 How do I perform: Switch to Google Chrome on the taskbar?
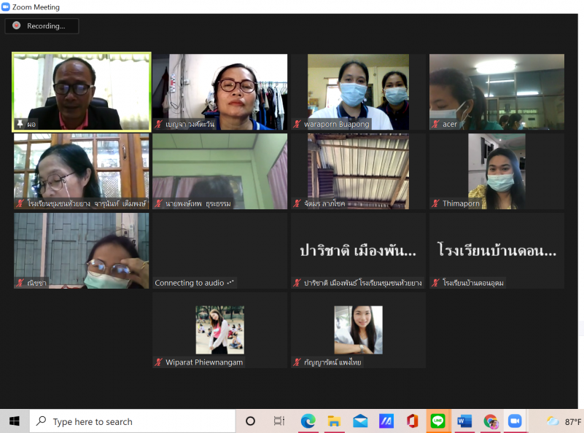tap(490, 421)
